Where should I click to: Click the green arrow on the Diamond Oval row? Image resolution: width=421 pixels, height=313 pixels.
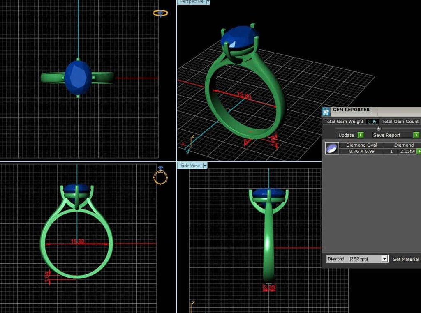[419, 151]
